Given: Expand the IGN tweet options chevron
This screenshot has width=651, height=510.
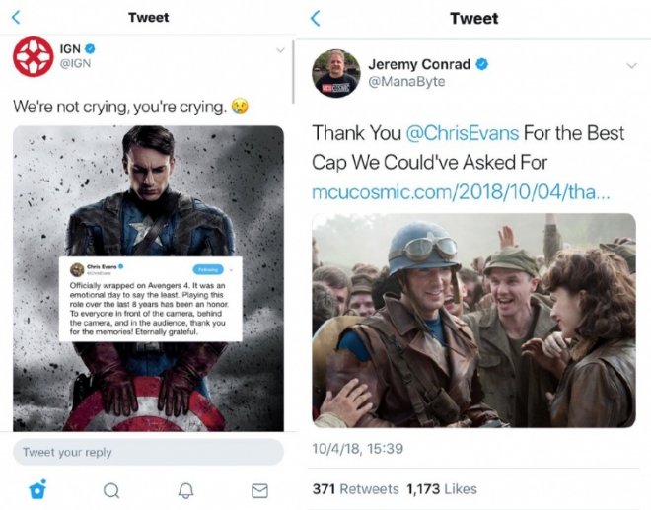Looking at the screenshot, I should [x=280, y=49].
